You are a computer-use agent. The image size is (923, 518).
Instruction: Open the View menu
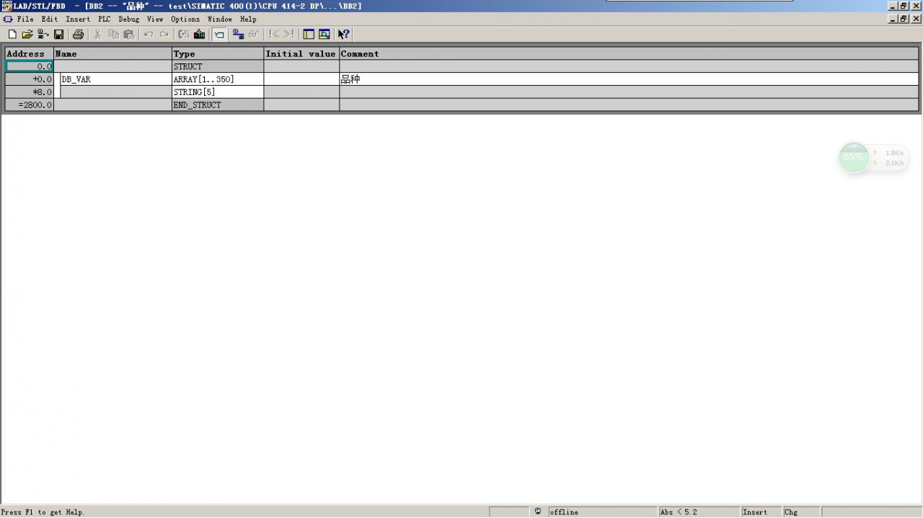pyautogui.click(x=155, y=19)
